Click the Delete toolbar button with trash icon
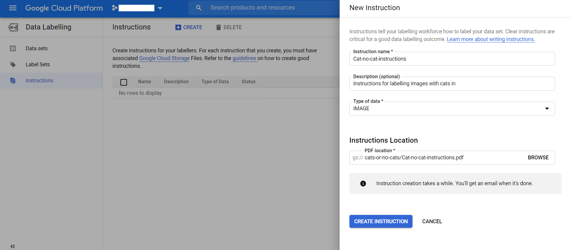The image size is (571, 250). point(229,27)
